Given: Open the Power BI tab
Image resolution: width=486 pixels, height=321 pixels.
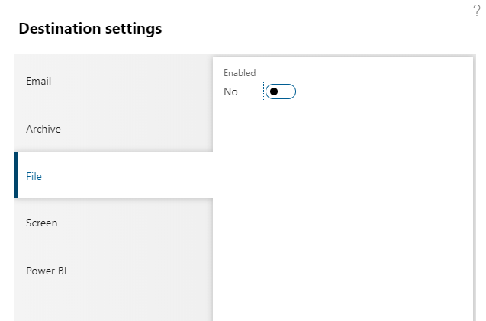Looking at the screenshot, I should (47, 271).
